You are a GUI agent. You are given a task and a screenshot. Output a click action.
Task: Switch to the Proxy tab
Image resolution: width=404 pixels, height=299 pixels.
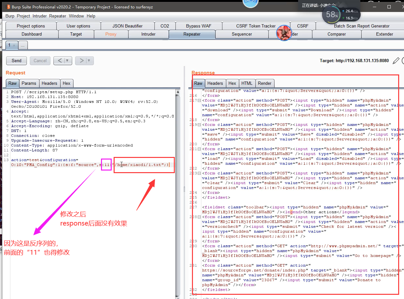pos(111,34)
